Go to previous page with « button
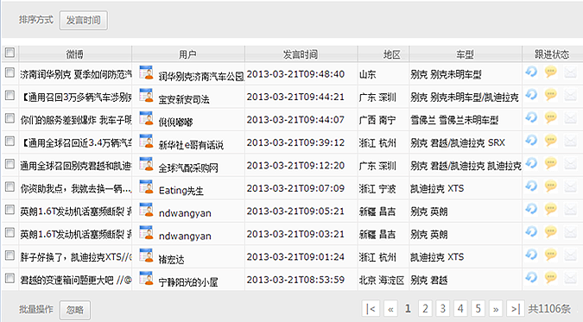This screenshot has width=583, height=322. [390, 308]
